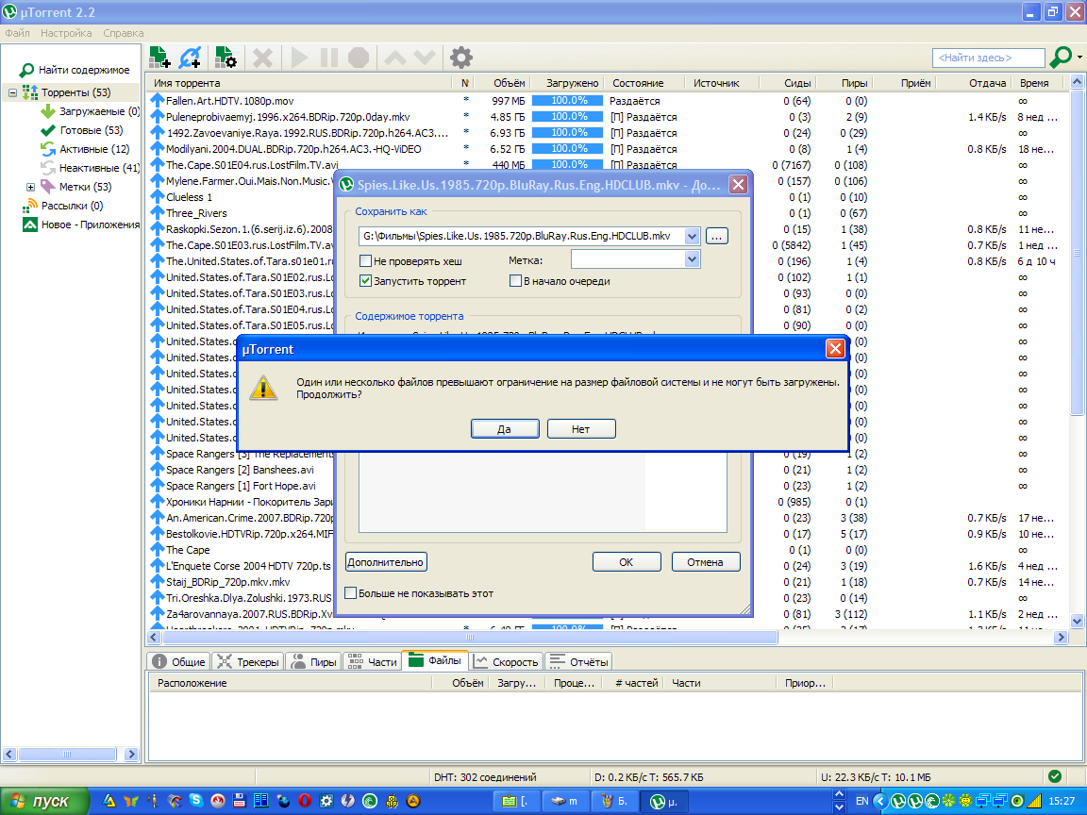This screenshot has width=1087, height=815.
Task: Sort by the Имя торрента column header
Action: tap(301, 82)
